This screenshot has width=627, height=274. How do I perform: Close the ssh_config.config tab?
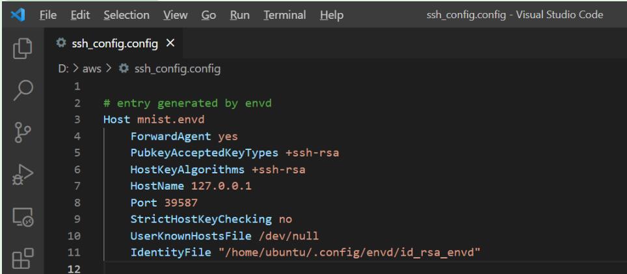[x=170, y=43]
